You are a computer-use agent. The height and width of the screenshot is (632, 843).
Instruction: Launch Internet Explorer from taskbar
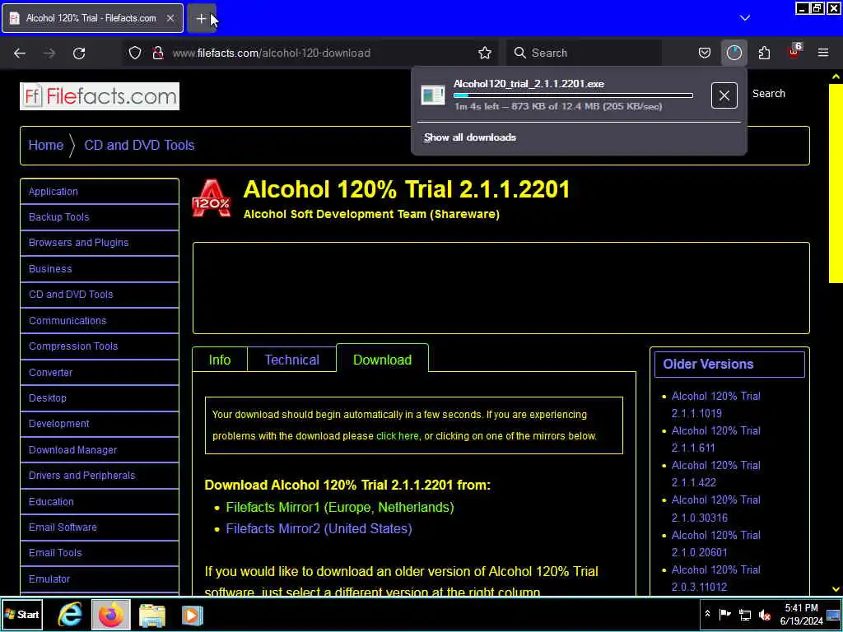tap(71, 614)
